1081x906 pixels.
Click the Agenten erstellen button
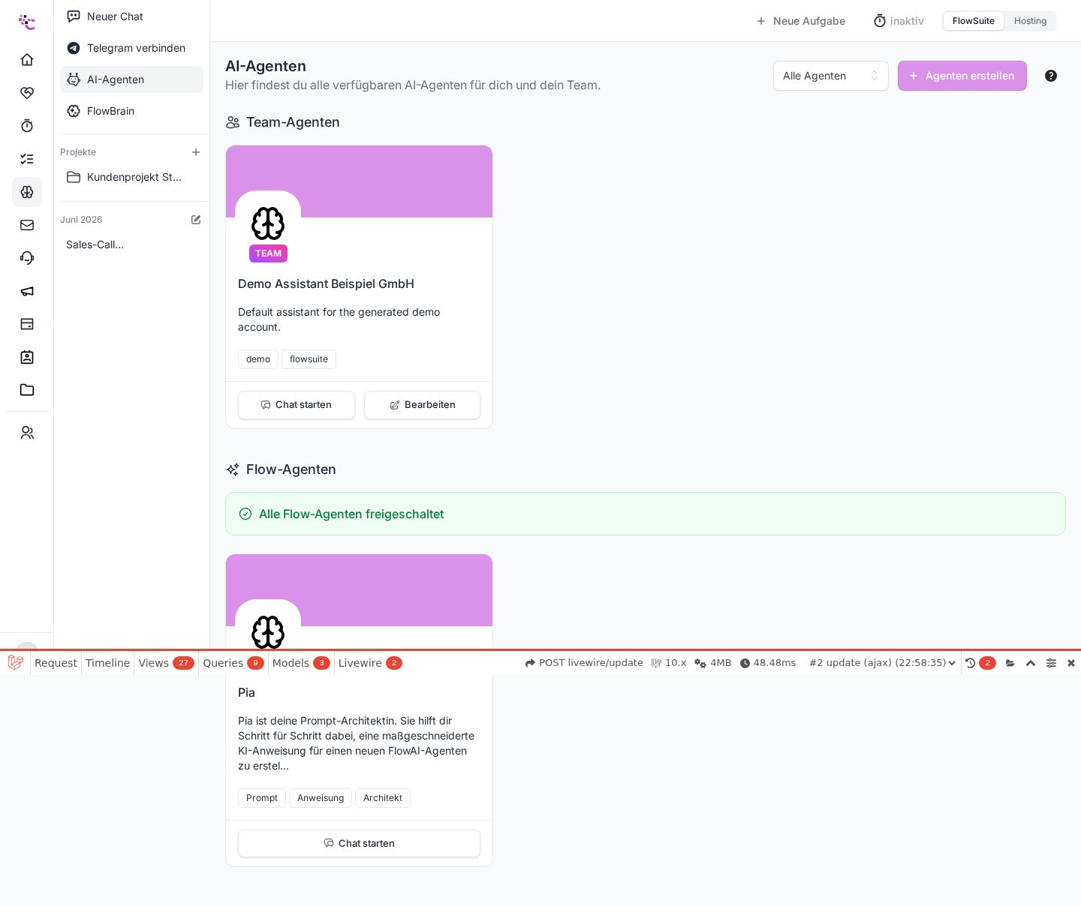(x=962, y=76)
